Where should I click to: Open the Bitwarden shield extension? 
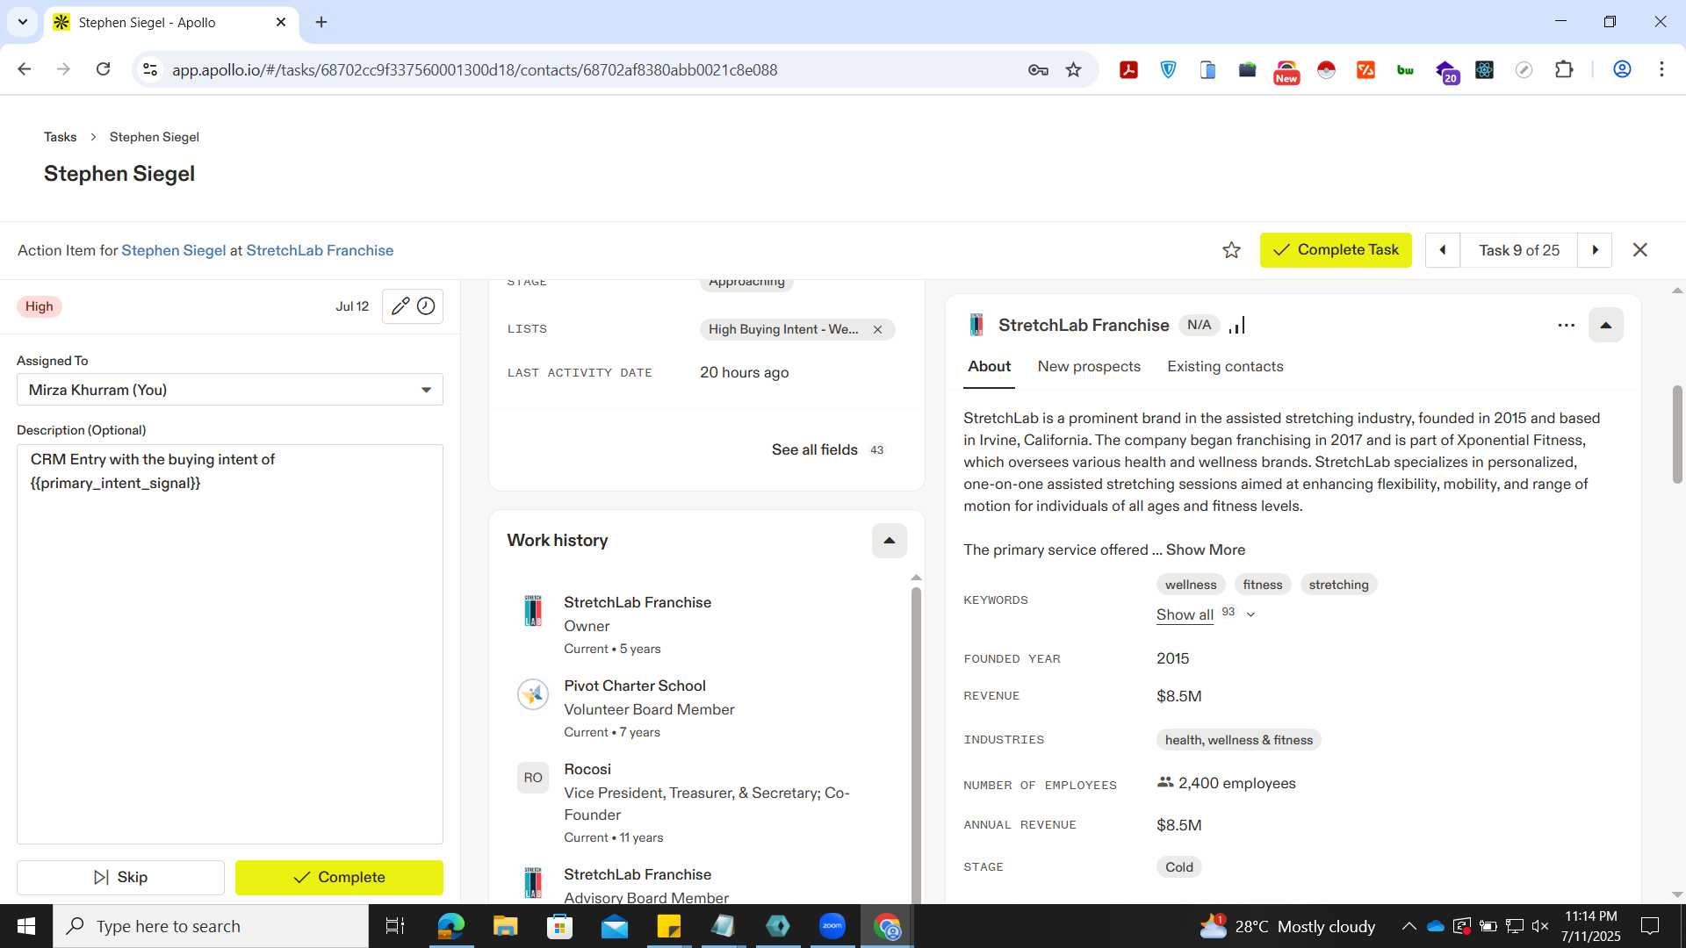1168,69
